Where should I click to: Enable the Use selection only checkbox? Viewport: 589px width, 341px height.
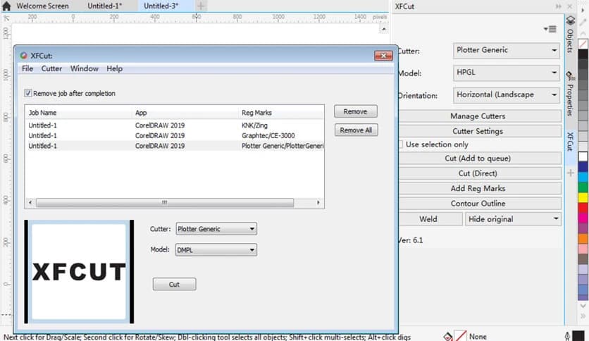399,144
